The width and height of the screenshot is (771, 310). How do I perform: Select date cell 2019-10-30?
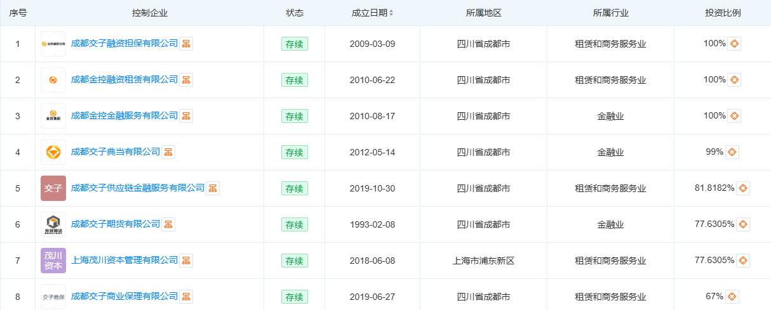[x=372, y=188]
